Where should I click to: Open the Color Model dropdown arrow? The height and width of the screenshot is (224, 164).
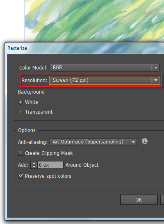[x=156, y=67]
